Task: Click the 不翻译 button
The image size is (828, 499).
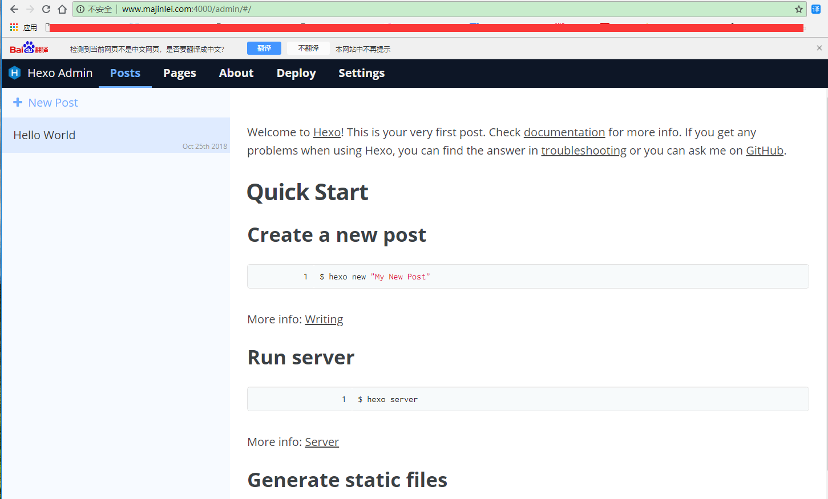Action: [308, 48]
